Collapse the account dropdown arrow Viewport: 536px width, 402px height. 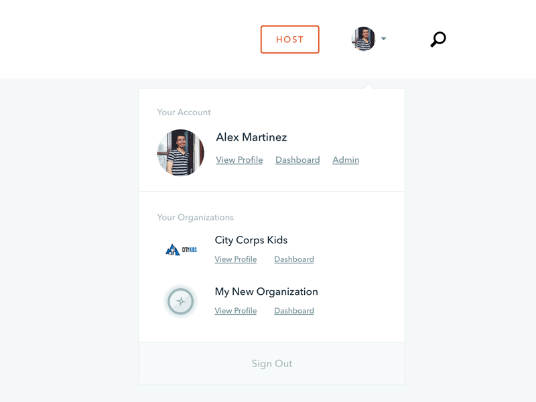click(x=384, y=39)
